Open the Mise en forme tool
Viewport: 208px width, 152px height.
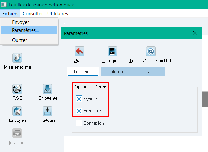pyautogui.click(x=17, y=58)
